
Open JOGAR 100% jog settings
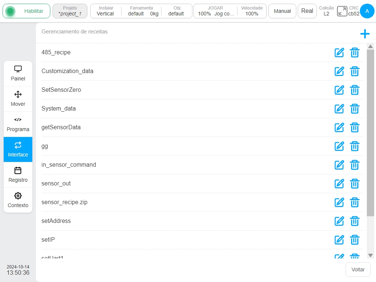pyautogui.click(x=216, y=11)
